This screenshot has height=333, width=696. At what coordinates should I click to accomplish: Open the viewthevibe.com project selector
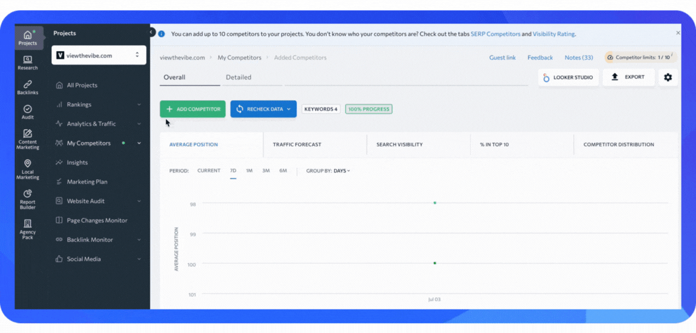point(98,55)
